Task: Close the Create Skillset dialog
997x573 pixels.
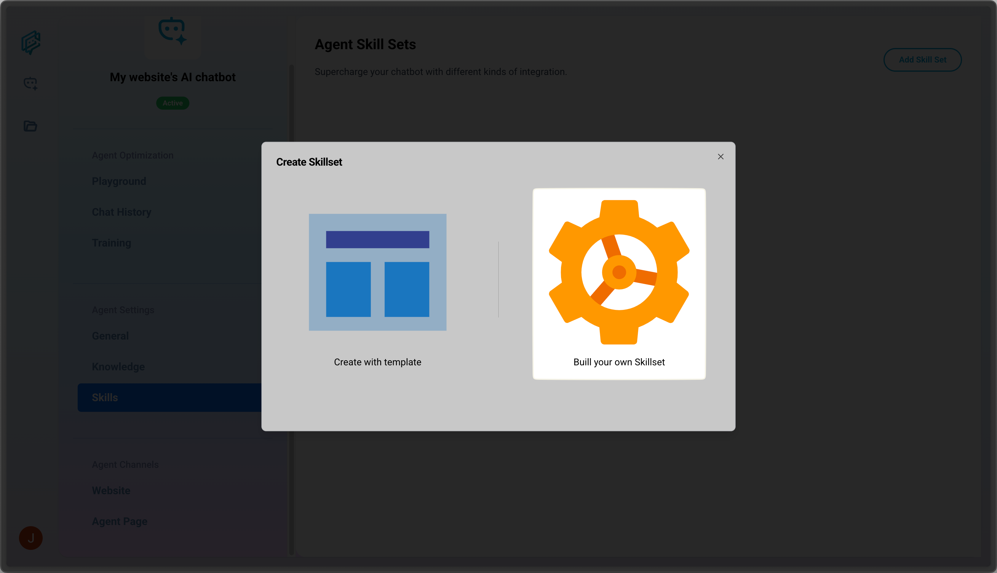Action: point(720,157)
